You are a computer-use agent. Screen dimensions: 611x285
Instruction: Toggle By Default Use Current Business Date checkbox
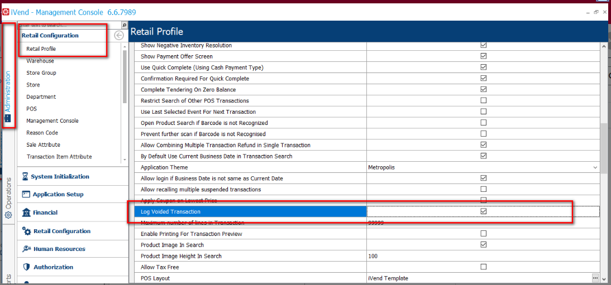point(484,156)
